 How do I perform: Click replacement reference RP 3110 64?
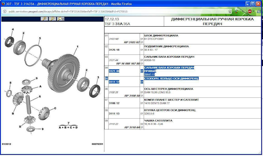click(x=132, y=127)
